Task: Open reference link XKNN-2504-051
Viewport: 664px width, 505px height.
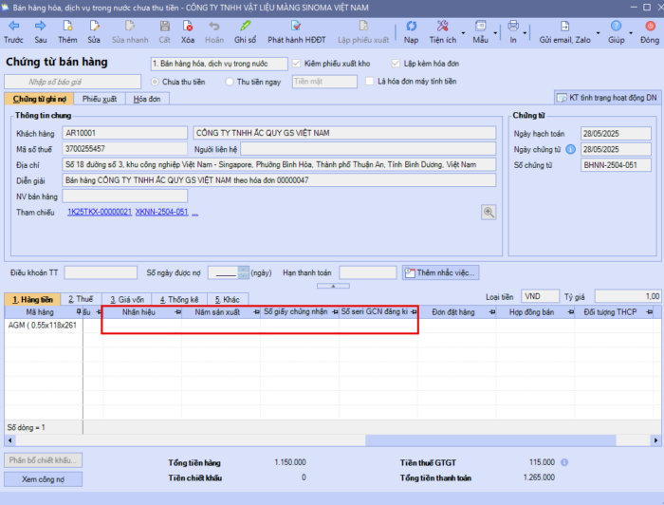Action: (161, 212)
